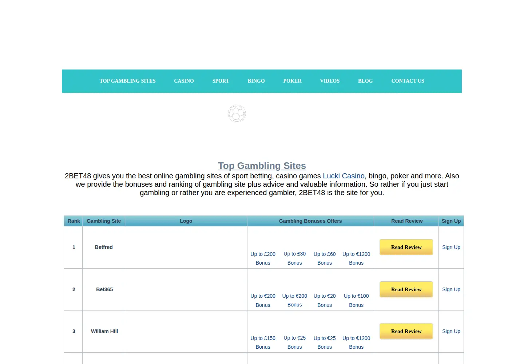The width and height of the screenshot is (524, 364).
Task: Click Read Review for Bet365
Action: click(406, 289)
